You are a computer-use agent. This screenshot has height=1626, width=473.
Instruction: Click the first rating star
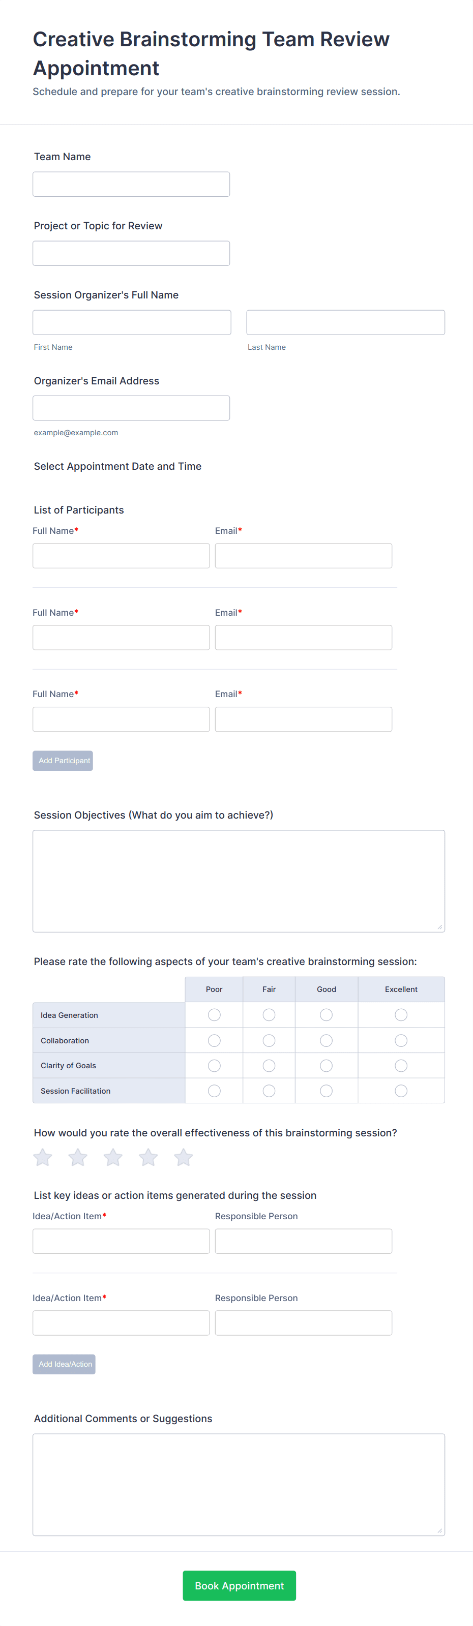(x=43, y=1157)
